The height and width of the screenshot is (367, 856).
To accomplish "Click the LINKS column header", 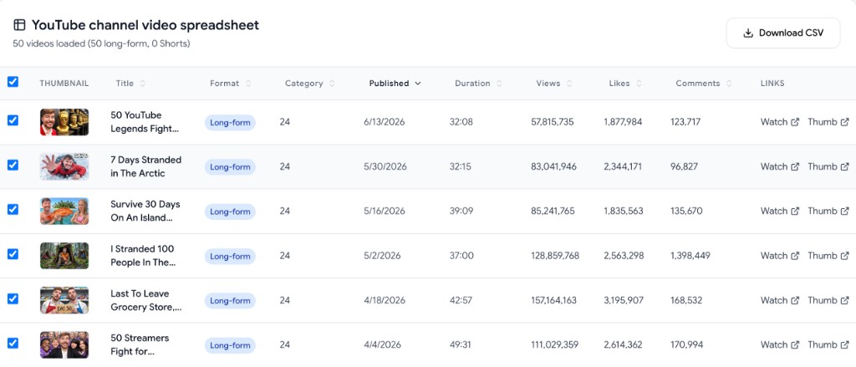I will coord(772,84).
